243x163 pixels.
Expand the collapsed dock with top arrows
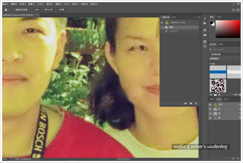[206, 14]
